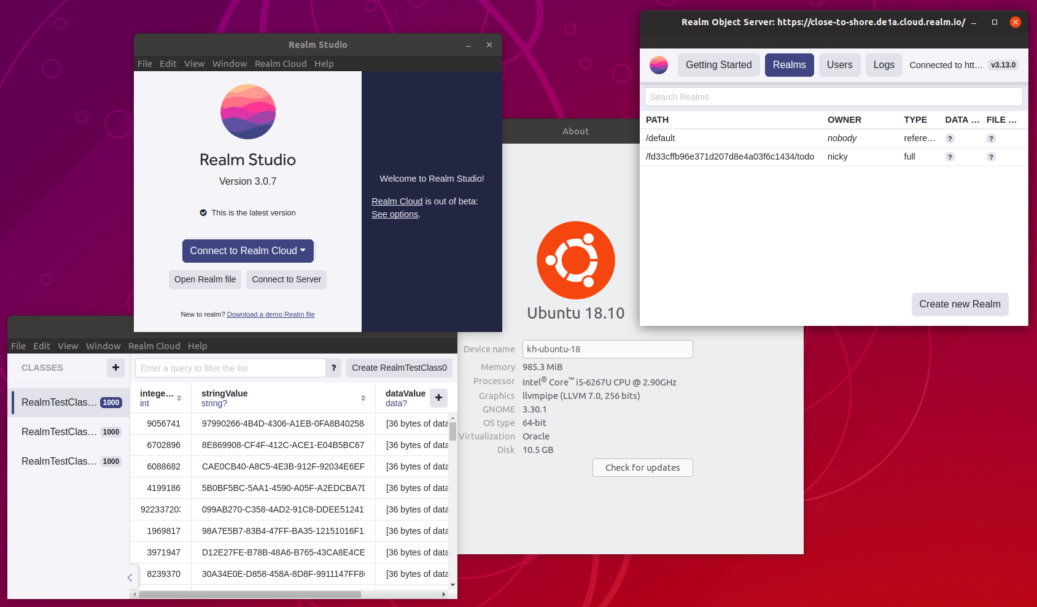Click the Create new Realm button

tap(960, 304)
